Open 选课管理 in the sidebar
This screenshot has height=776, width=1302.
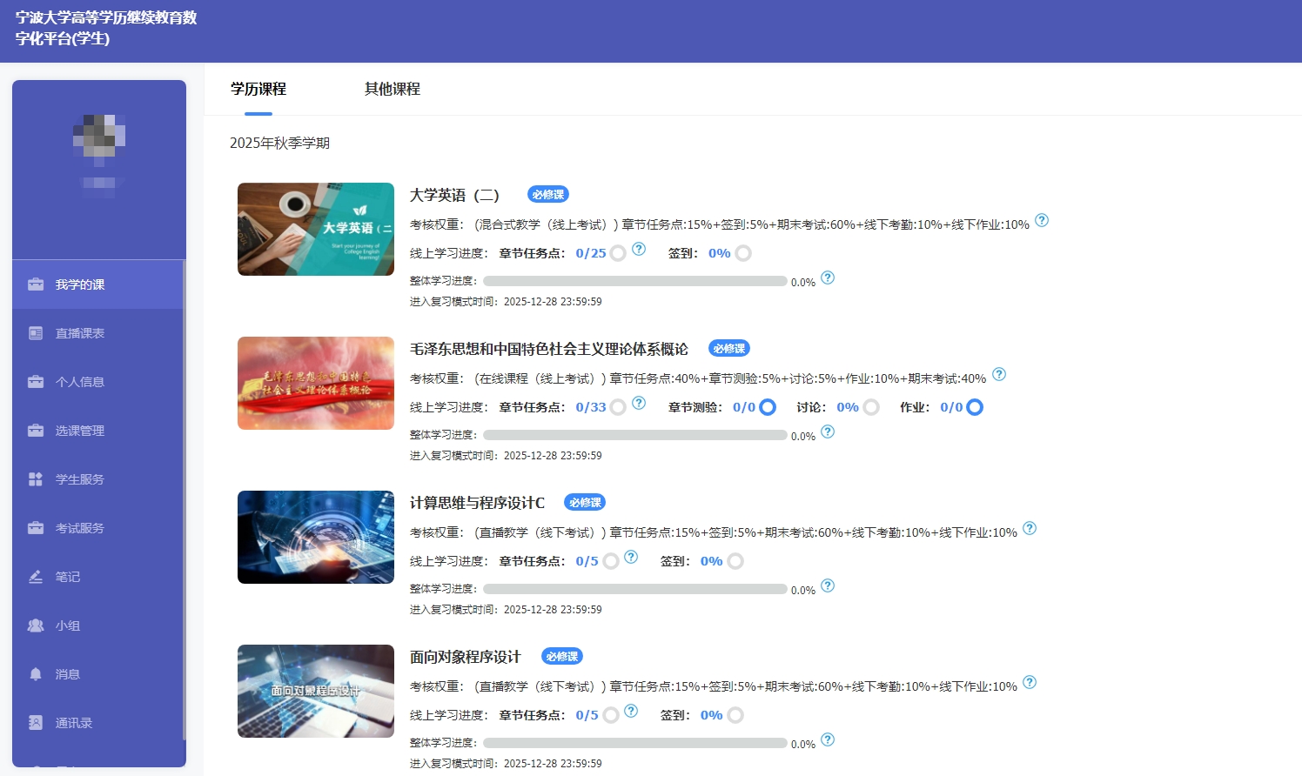(80, 431)
